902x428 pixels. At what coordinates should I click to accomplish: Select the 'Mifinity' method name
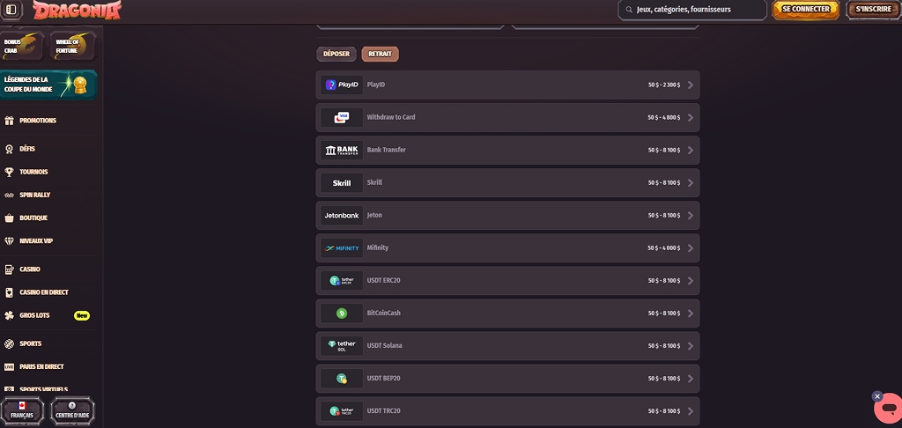(x=377, y=248)
